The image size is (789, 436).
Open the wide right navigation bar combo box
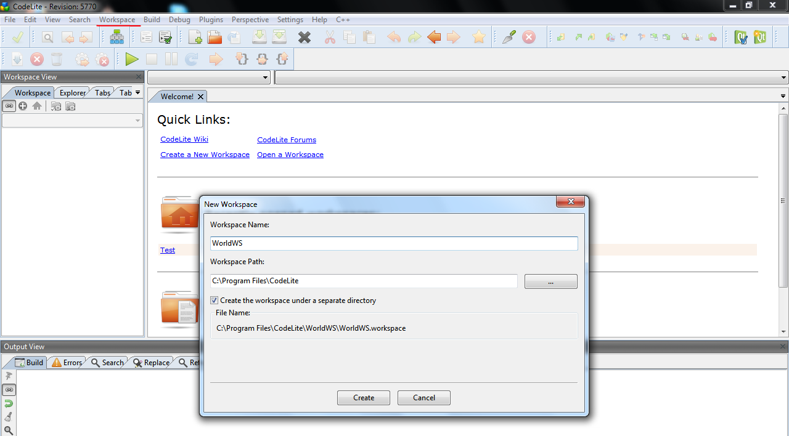pos(531,78)
